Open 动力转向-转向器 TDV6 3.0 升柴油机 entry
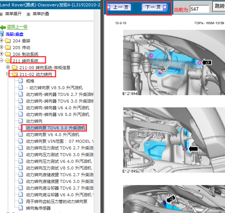Viewport: 225px width, 213px height. (60, 101)
